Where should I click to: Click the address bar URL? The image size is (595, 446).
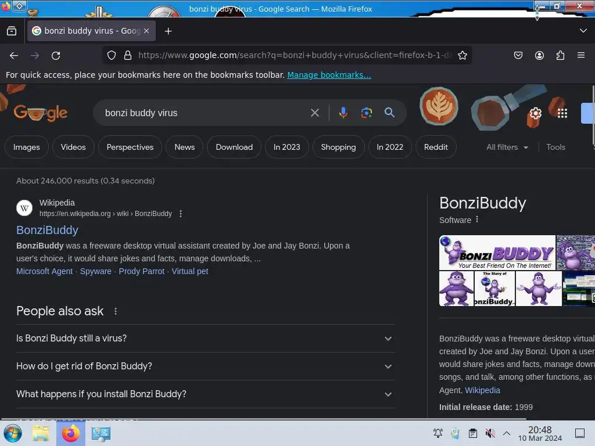(x=295, y=55)
